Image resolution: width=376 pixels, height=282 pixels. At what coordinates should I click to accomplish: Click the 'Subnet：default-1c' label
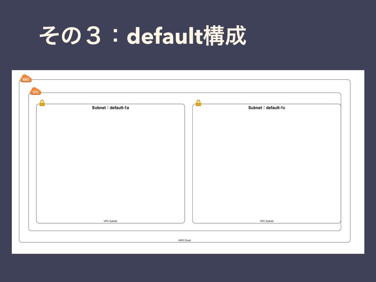pyautogui.click(x=267, y=108)
